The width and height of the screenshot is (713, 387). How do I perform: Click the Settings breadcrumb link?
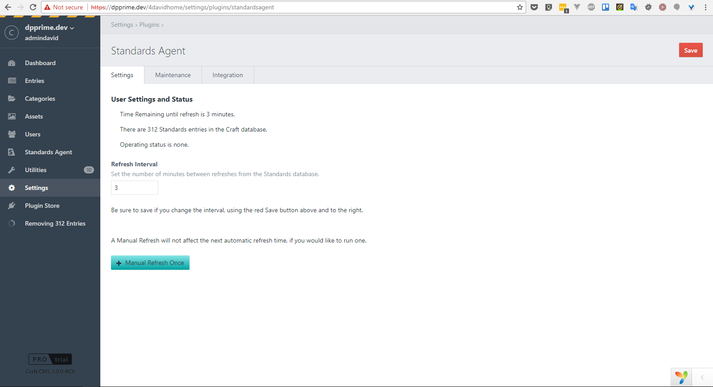click(x=122, y=25)
